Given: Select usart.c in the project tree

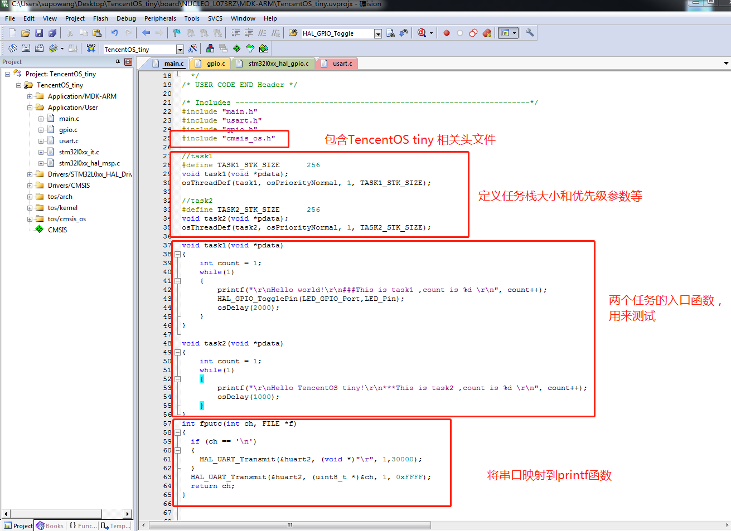Looking at the screenshot, I should click(69, 141).
